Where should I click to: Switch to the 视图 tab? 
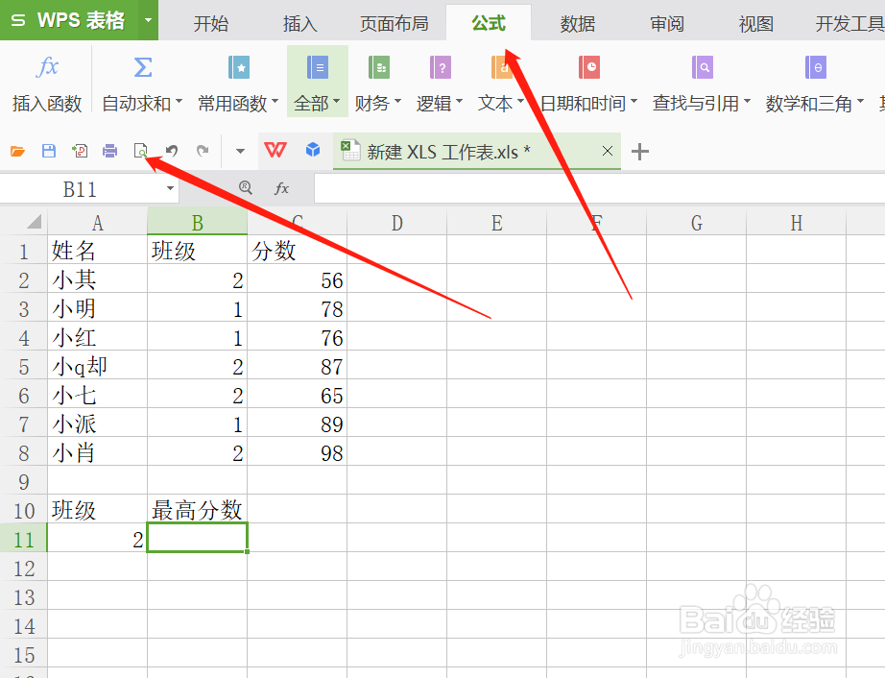tap(755, 23)
